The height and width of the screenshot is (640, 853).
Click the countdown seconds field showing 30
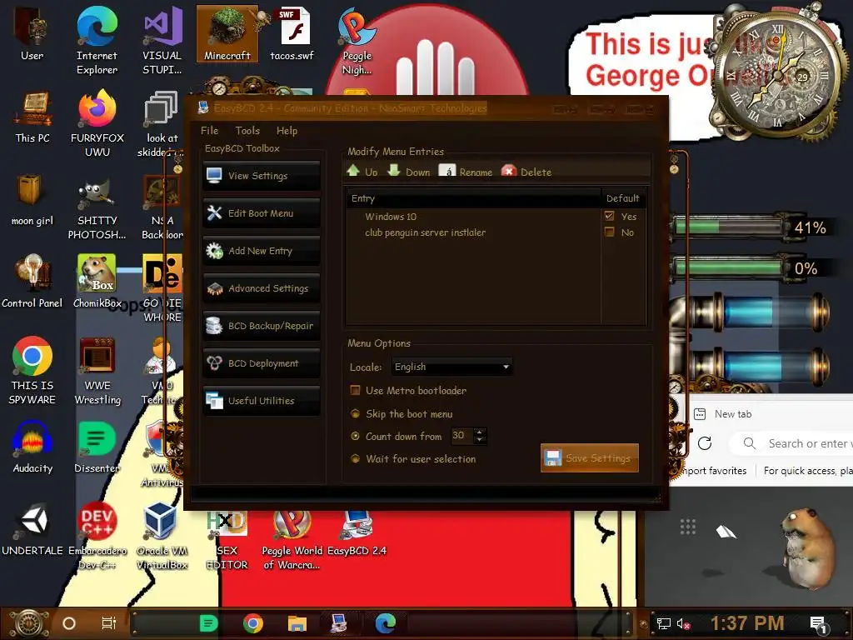click(x=462, y=435)
